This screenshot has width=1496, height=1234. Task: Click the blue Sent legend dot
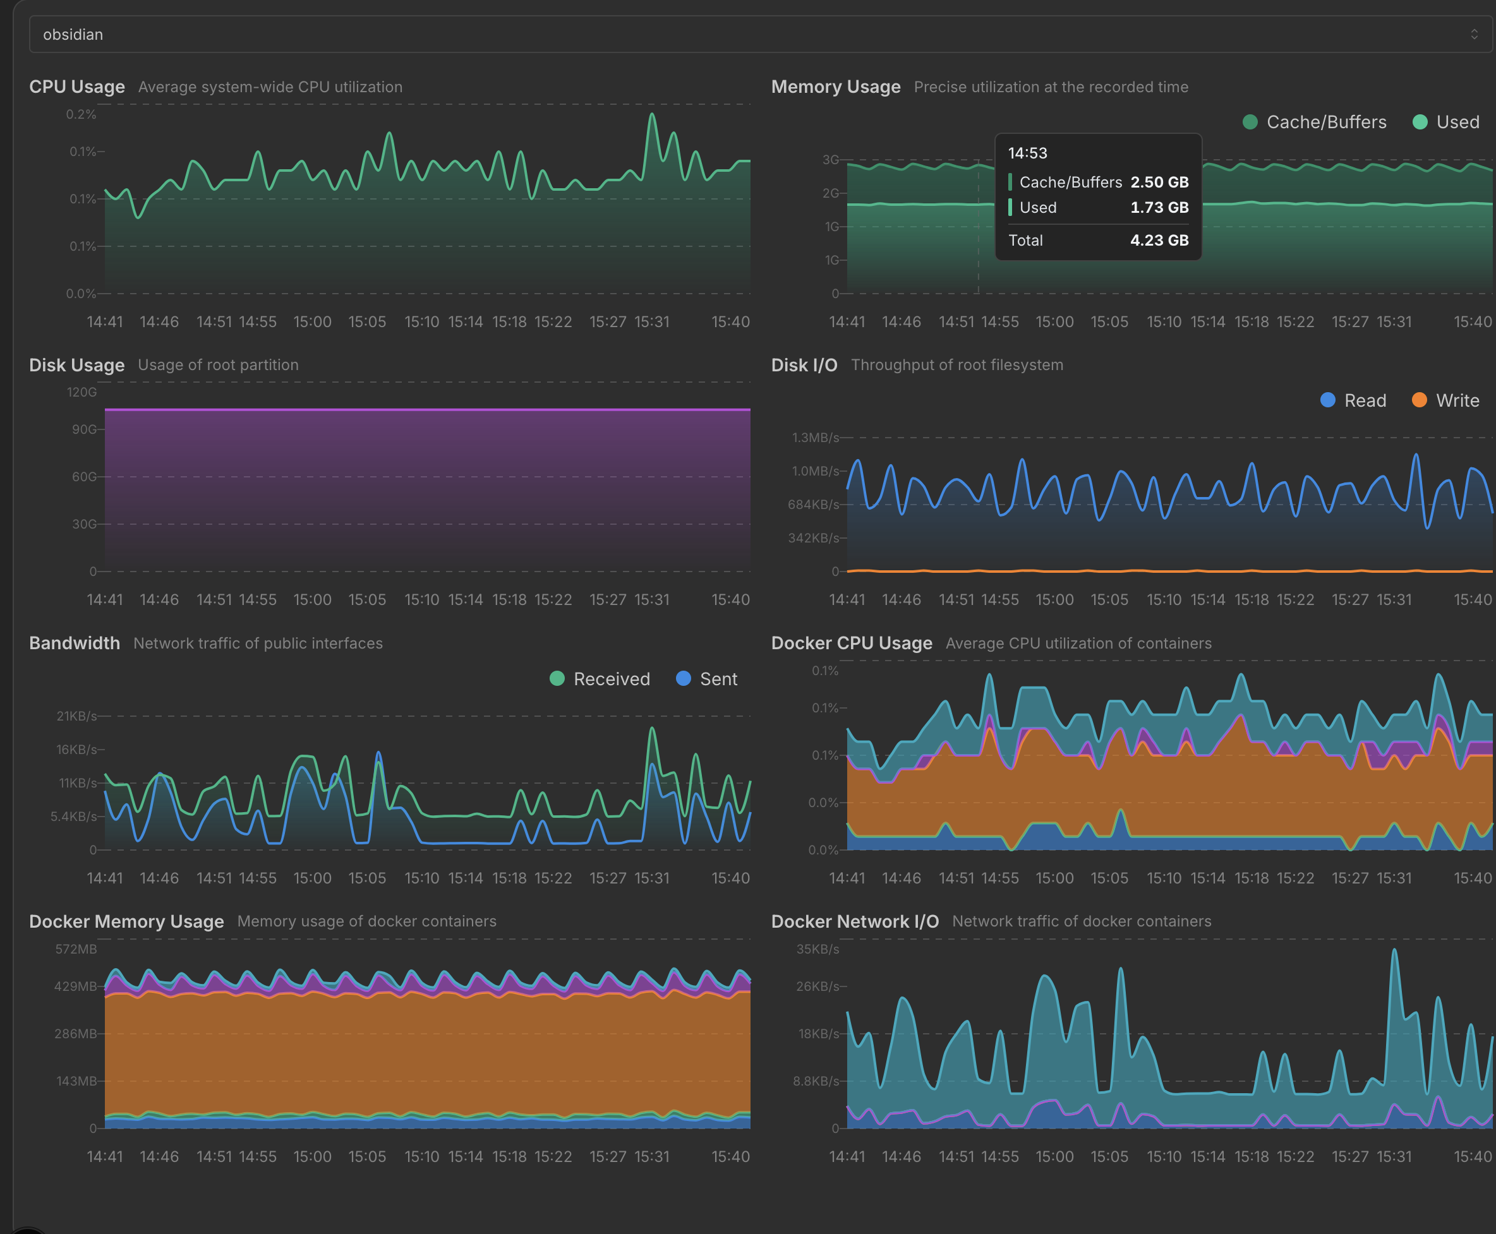pyautogui.click(x=684, y=679)
